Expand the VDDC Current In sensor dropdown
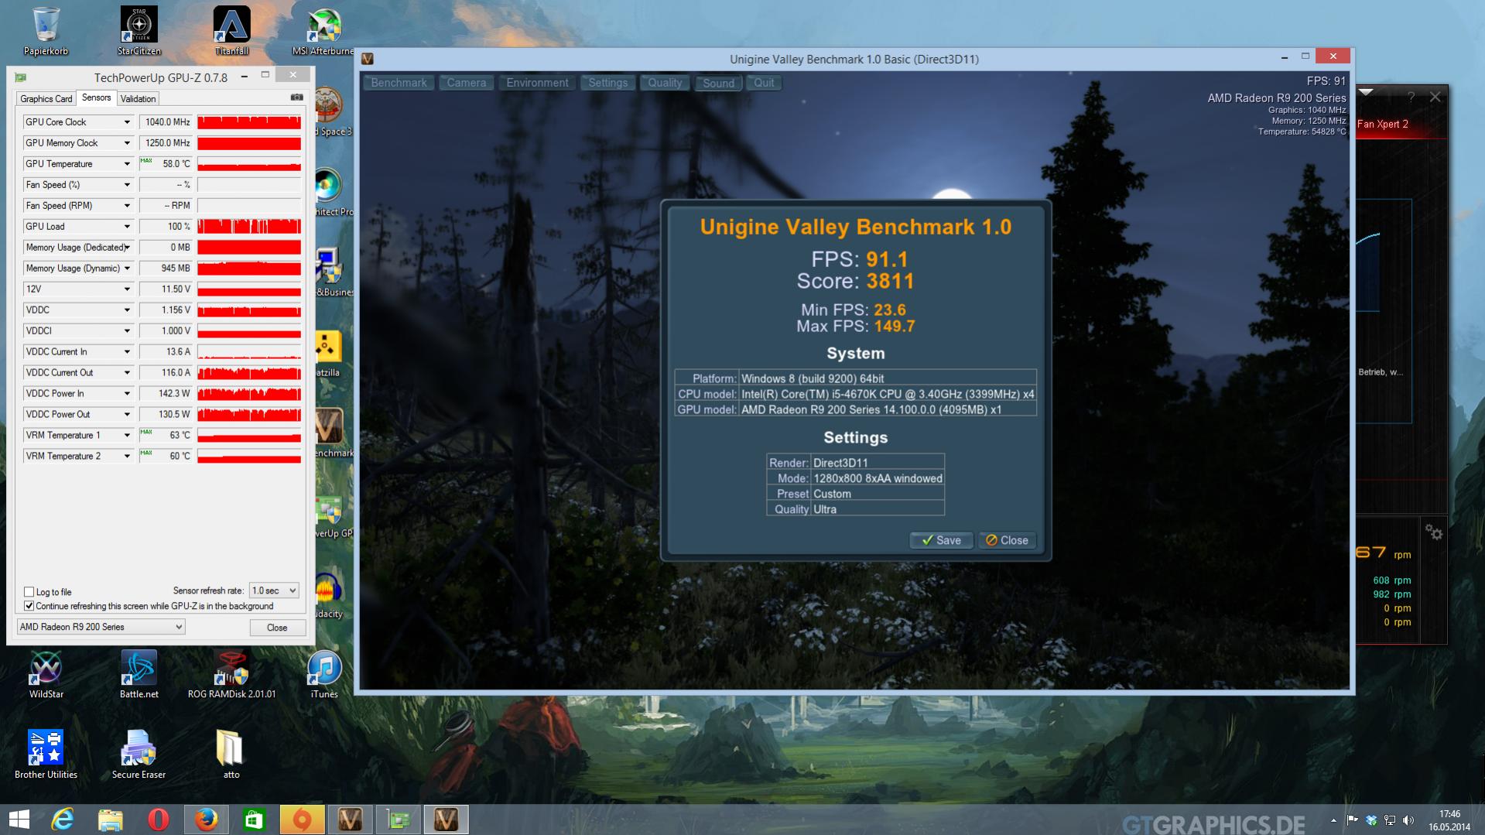Screen dimensions: 1485x835 point(127,352)
